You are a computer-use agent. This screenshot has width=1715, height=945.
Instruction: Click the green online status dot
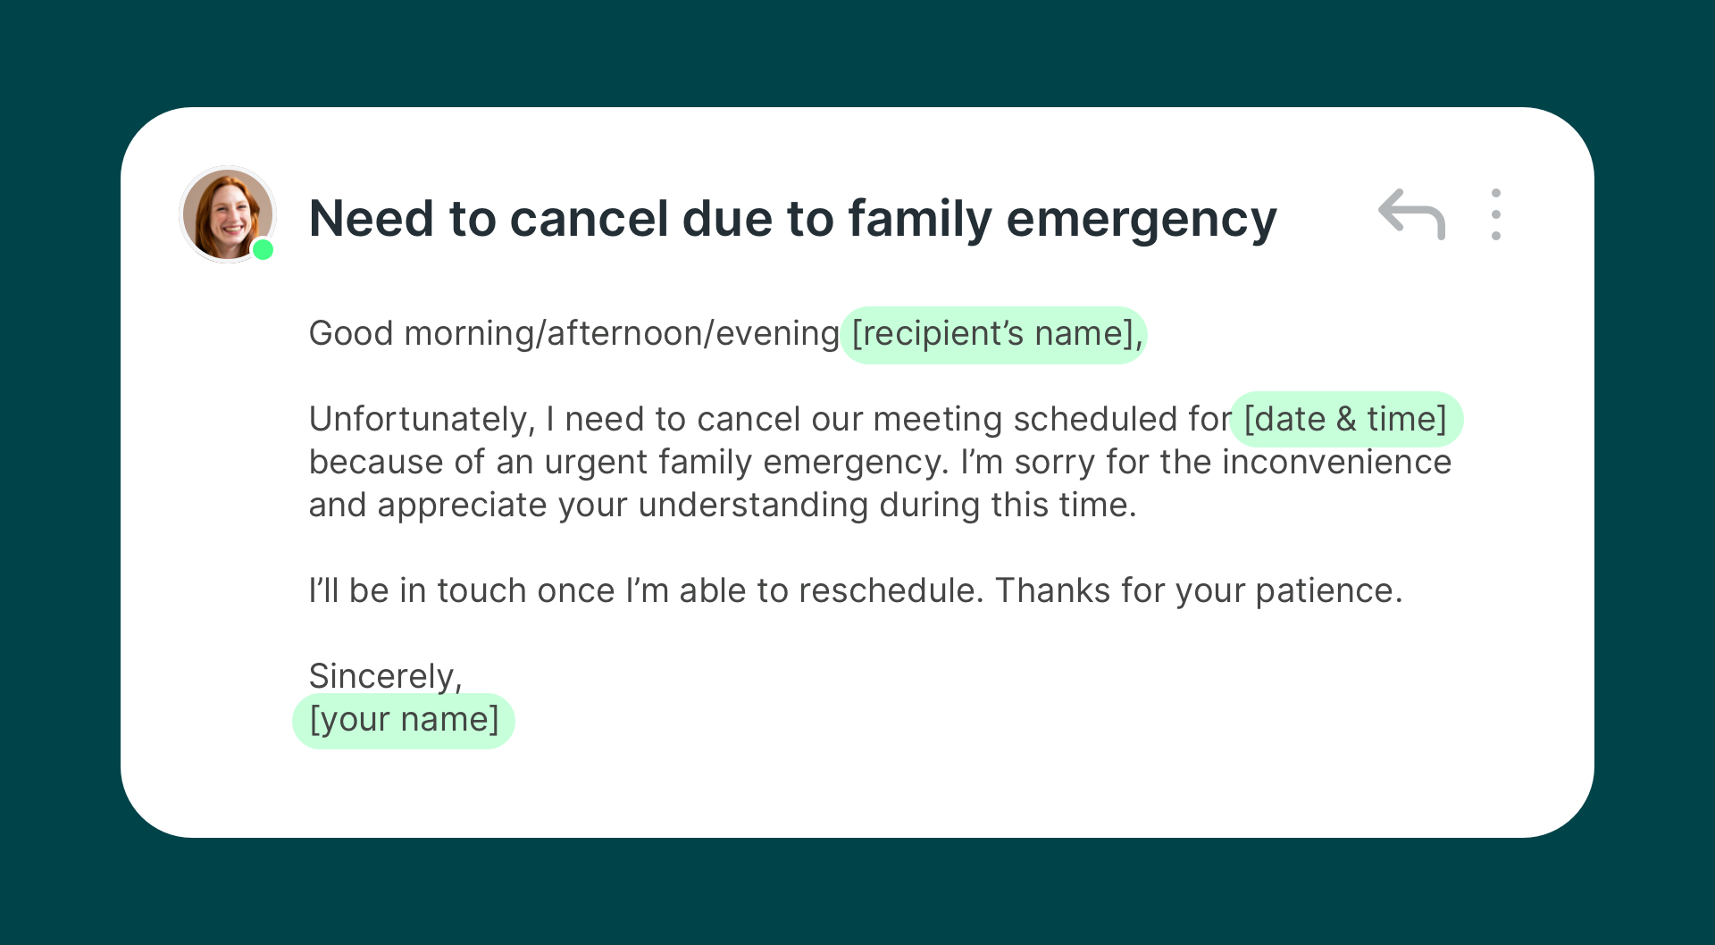click(263, 250)
